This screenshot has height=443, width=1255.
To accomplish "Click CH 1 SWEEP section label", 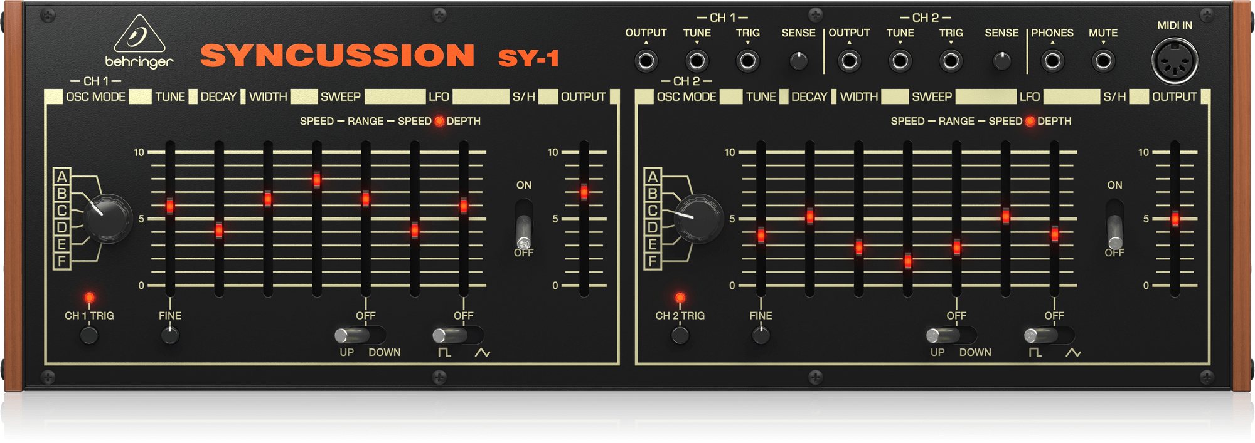I will (341, 97).
